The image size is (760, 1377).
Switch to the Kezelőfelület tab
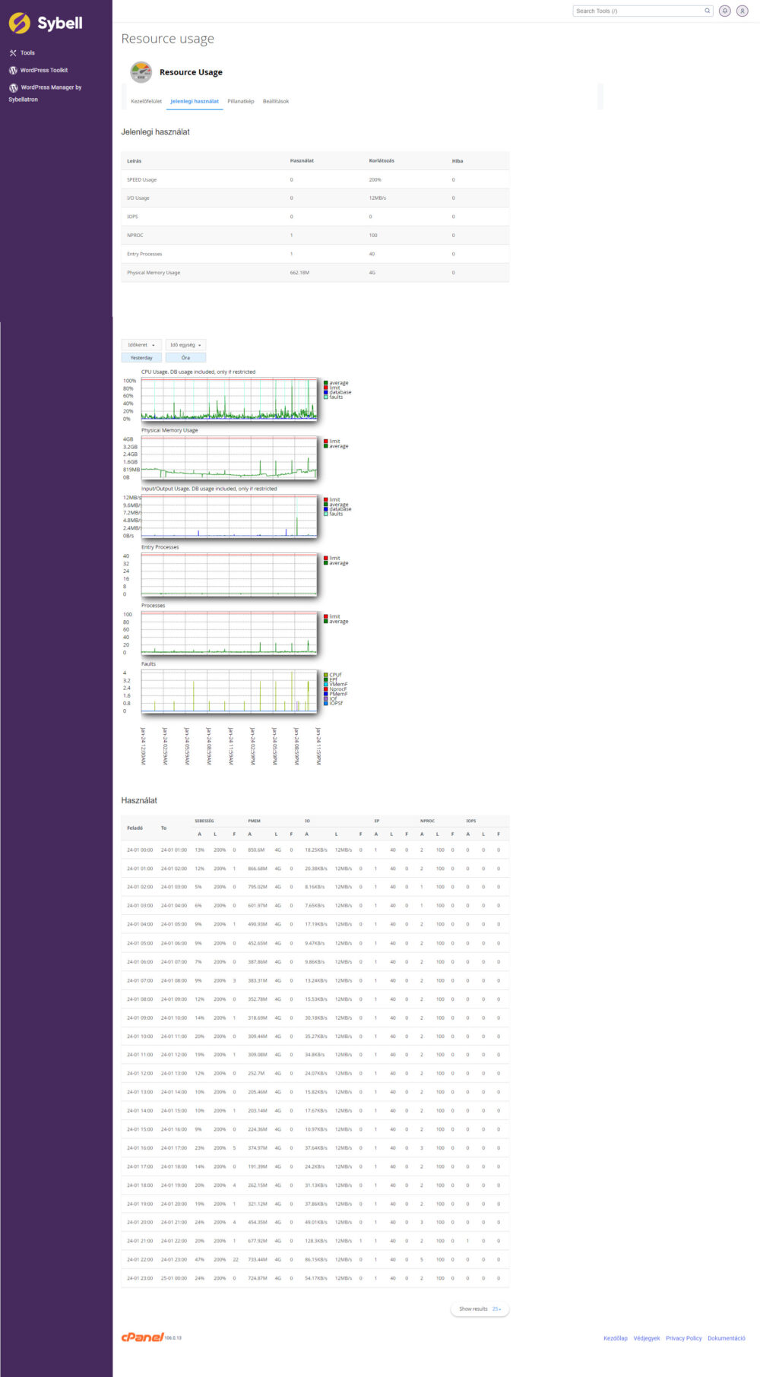pyautogui.click(x=146, y=101)
